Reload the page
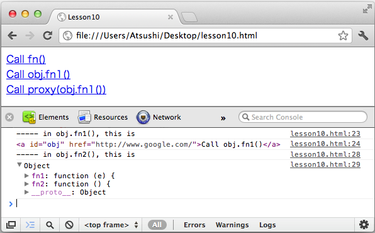The image size is (375, 233). (x=48, y=36)
